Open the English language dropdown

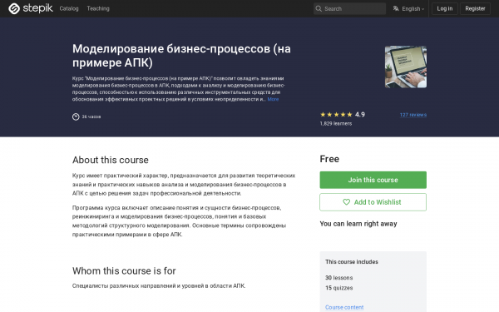(x=408, y=8)
